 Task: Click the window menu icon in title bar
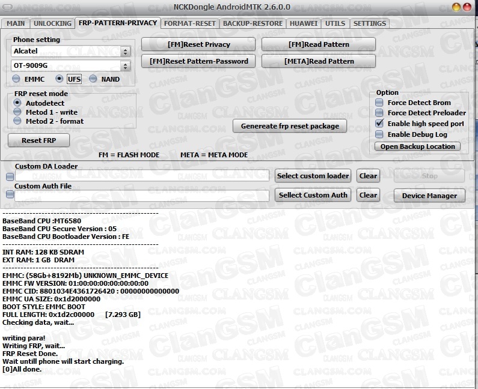pos(8,7)
